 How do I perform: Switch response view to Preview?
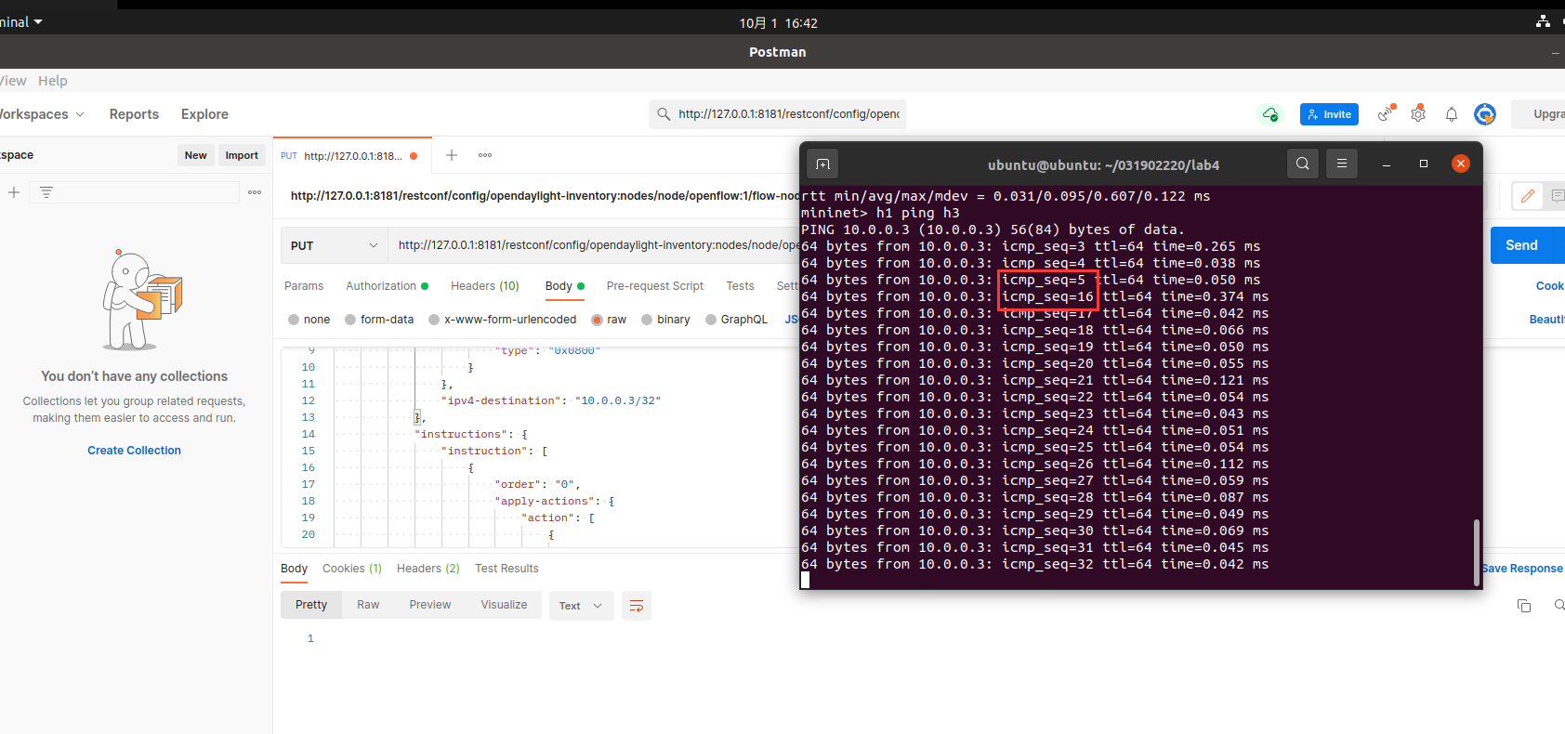pyautogui.click(x=430, y=605)
